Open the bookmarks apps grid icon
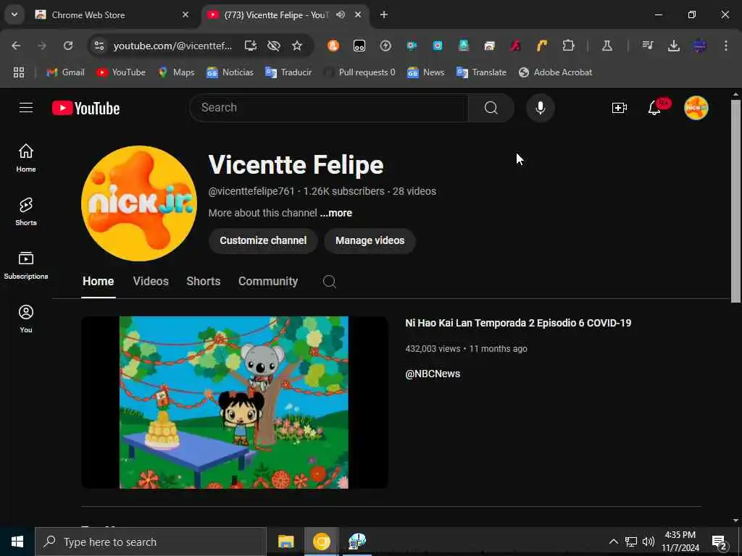 click(19, 72)
